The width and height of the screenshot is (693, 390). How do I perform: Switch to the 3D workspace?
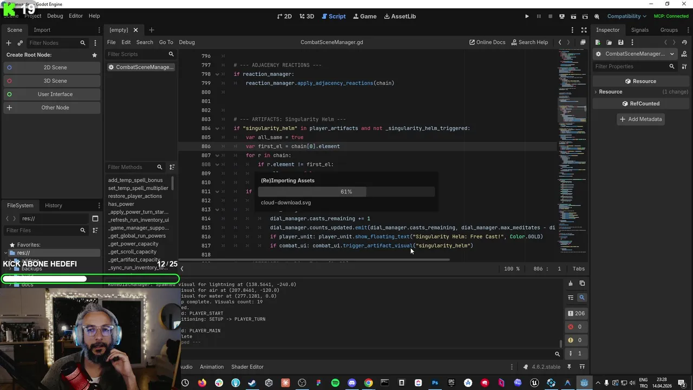306,16
